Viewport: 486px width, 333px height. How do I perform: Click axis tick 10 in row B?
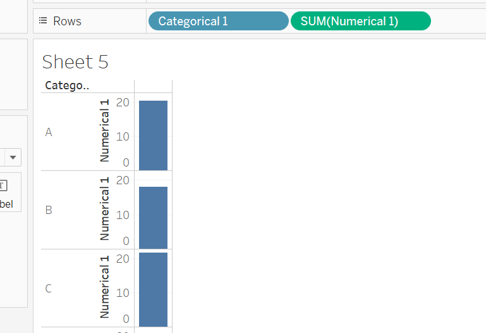coord(123,215)
